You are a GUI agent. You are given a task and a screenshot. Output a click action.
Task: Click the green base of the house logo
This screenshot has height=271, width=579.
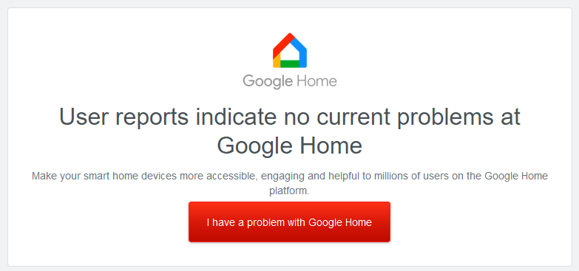[290, 64]
